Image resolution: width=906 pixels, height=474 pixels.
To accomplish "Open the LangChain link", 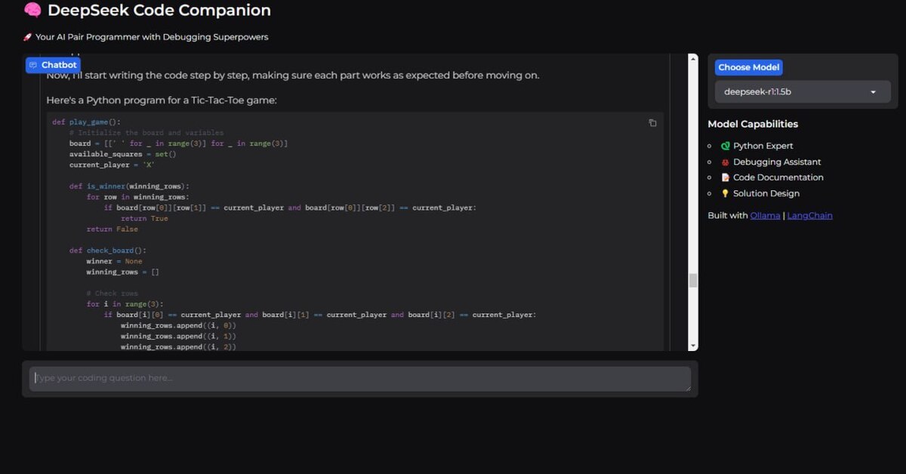I will 809,216.
